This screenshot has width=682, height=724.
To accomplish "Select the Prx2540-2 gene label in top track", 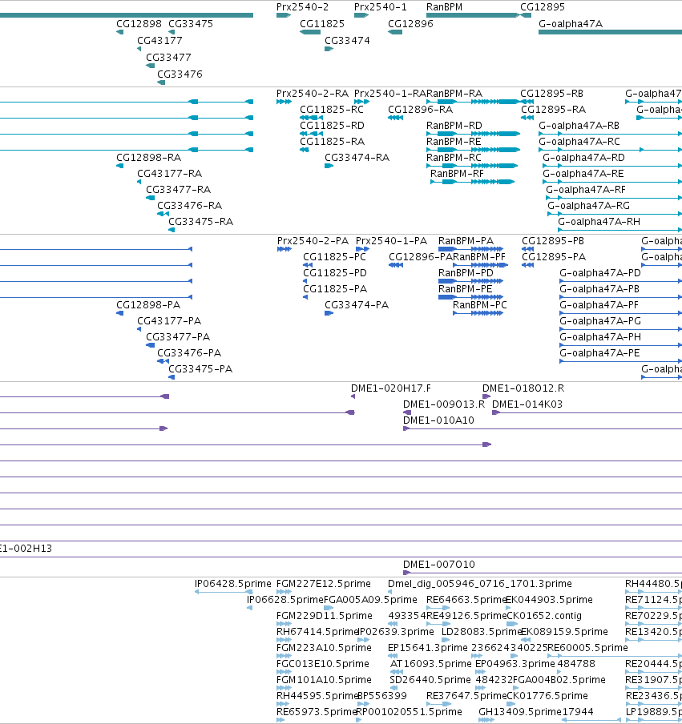I will click(302, 7).
